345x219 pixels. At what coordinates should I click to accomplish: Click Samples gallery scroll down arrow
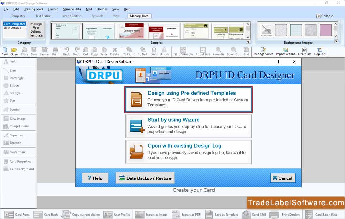(248, 37)
